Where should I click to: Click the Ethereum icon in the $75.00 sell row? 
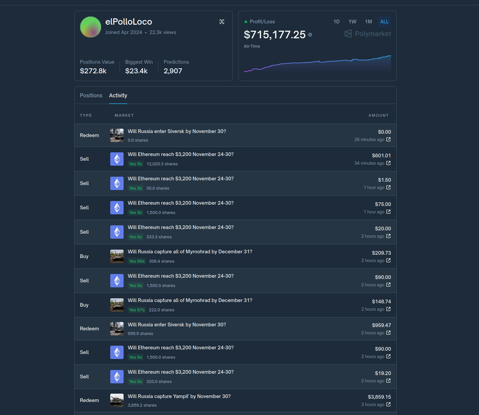(x=117, y=208)
